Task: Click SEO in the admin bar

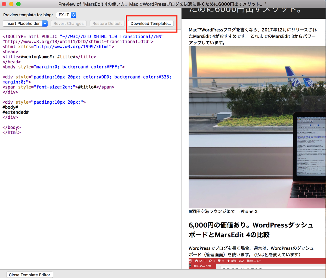Action: [x=241, y=261]
